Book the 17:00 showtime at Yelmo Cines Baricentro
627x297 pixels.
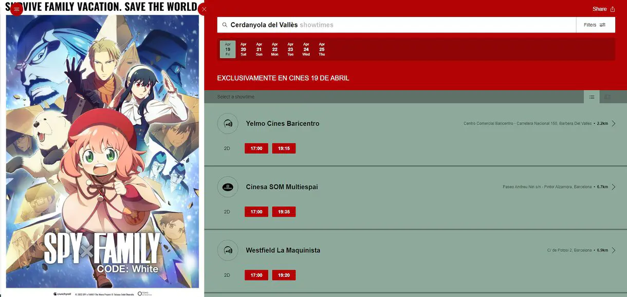256,148
